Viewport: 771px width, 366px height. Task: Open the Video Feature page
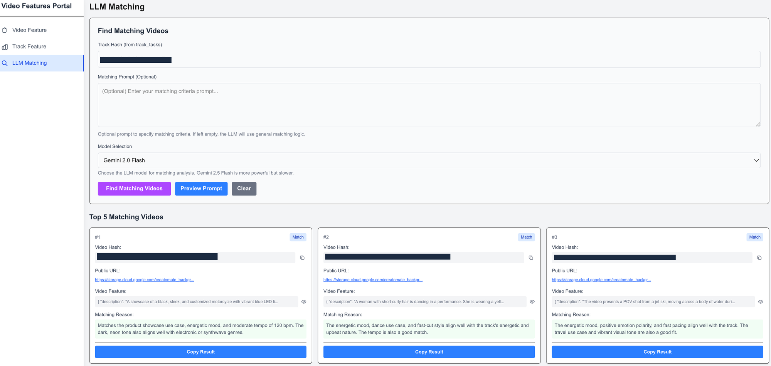pyautogui.click(x=29, y=30)
